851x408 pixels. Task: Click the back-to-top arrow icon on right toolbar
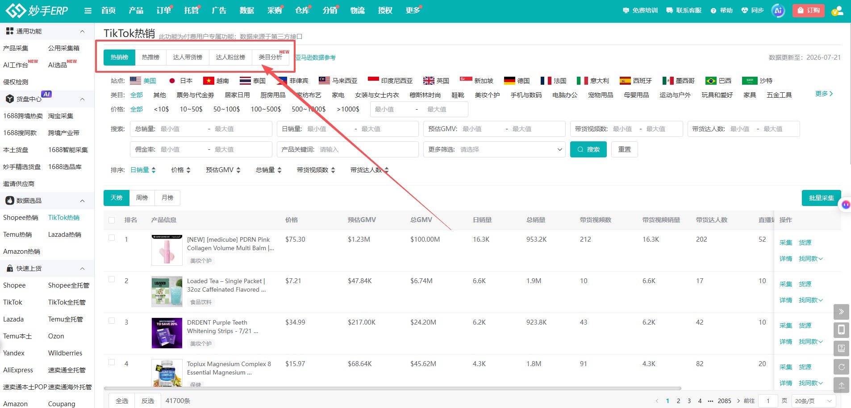(x=841, y=385)
